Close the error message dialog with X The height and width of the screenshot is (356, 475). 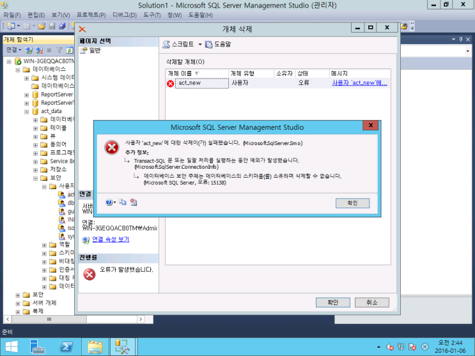(371, 125)
